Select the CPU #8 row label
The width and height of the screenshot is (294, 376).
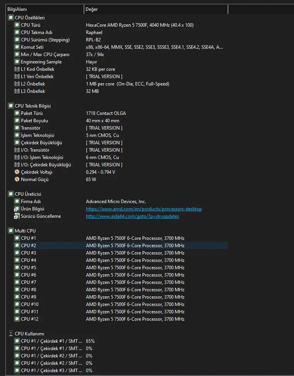29,289
